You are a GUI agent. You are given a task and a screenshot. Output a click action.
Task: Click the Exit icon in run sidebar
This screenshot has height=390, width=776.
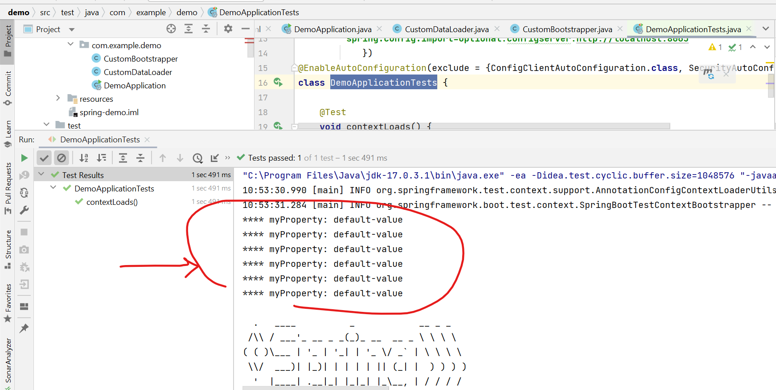25,284
